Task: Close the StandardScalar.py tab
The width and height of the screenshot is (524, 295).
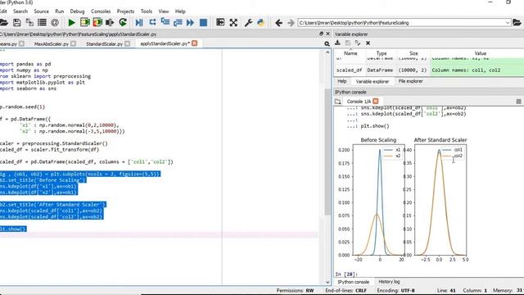Action: (127, 43)
